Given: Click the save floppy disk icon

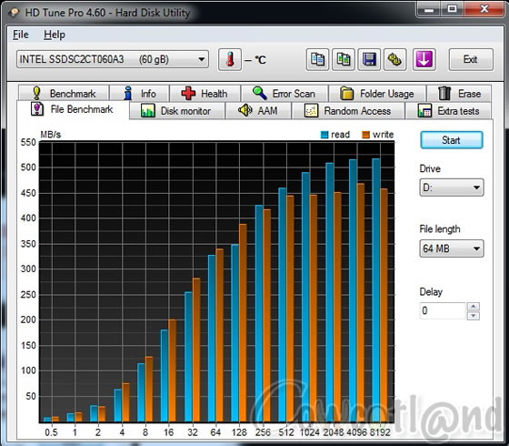Looking at the screenshot, I should pyautogui.click(x=369, y=59).
